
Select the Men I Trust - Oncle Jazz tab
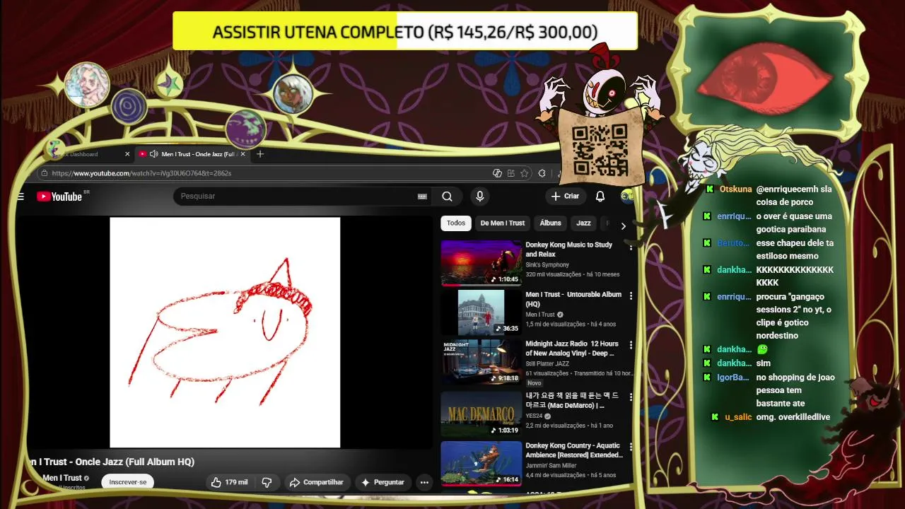pyautogui.click(x=192, y=154)
